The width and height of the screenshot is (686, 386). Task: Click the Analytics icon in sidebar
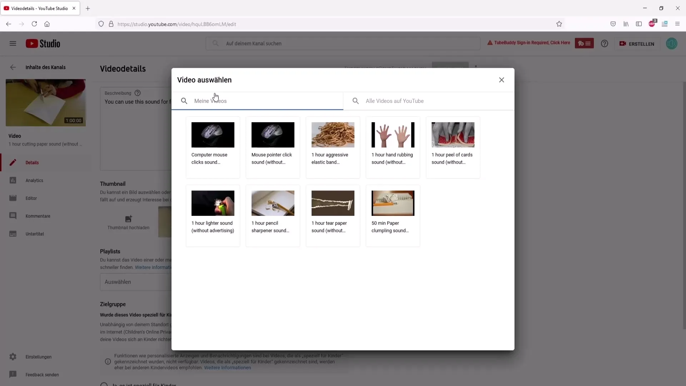pos(13,180)
